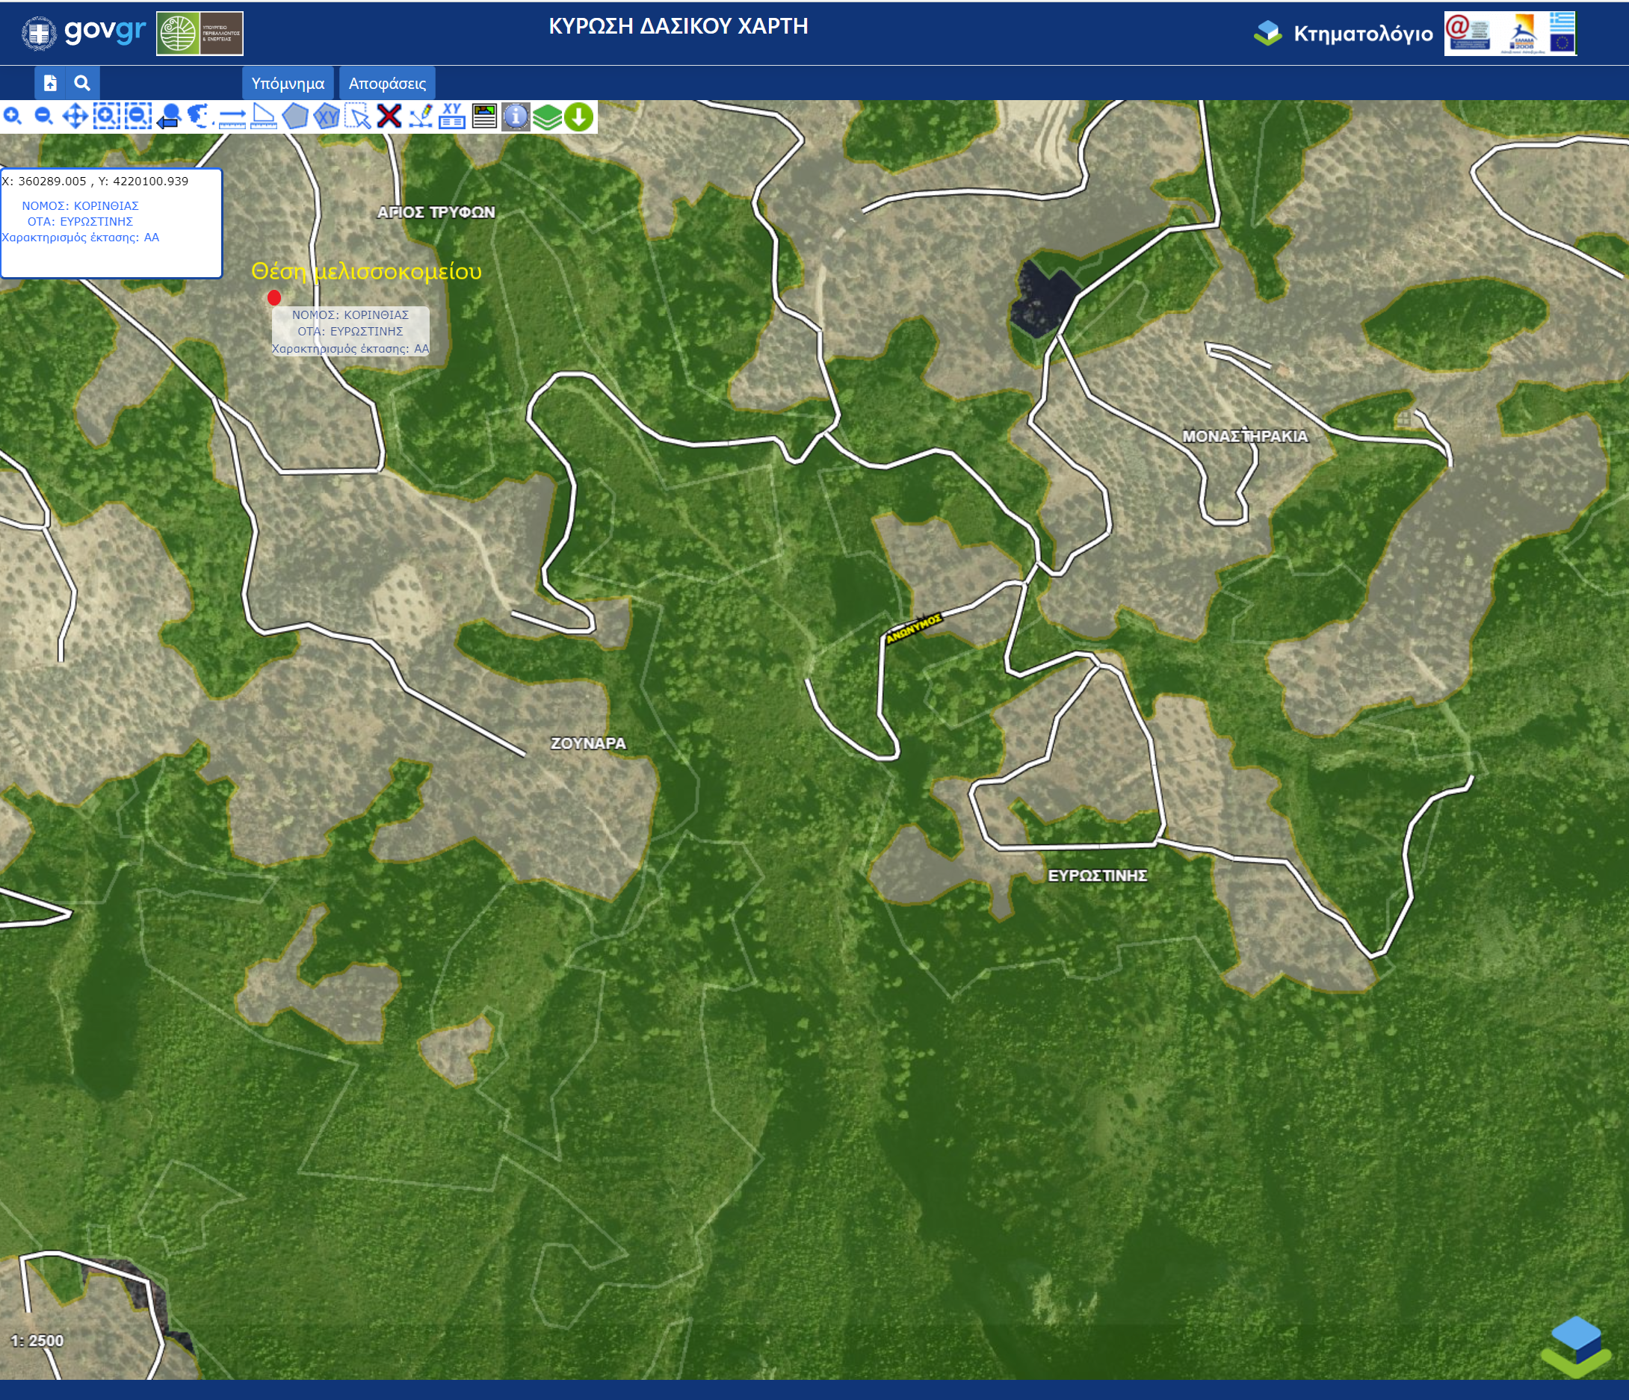Activate zoom-in by rectangle tool
The image size is (1629, 1400).
click(x=106, y=117)
